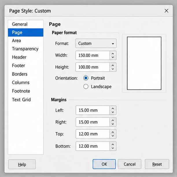Viewport: 177px width, 177px height.
Task: Increase Bottom margin with up arrow
Action: click(x=113, y=144)
